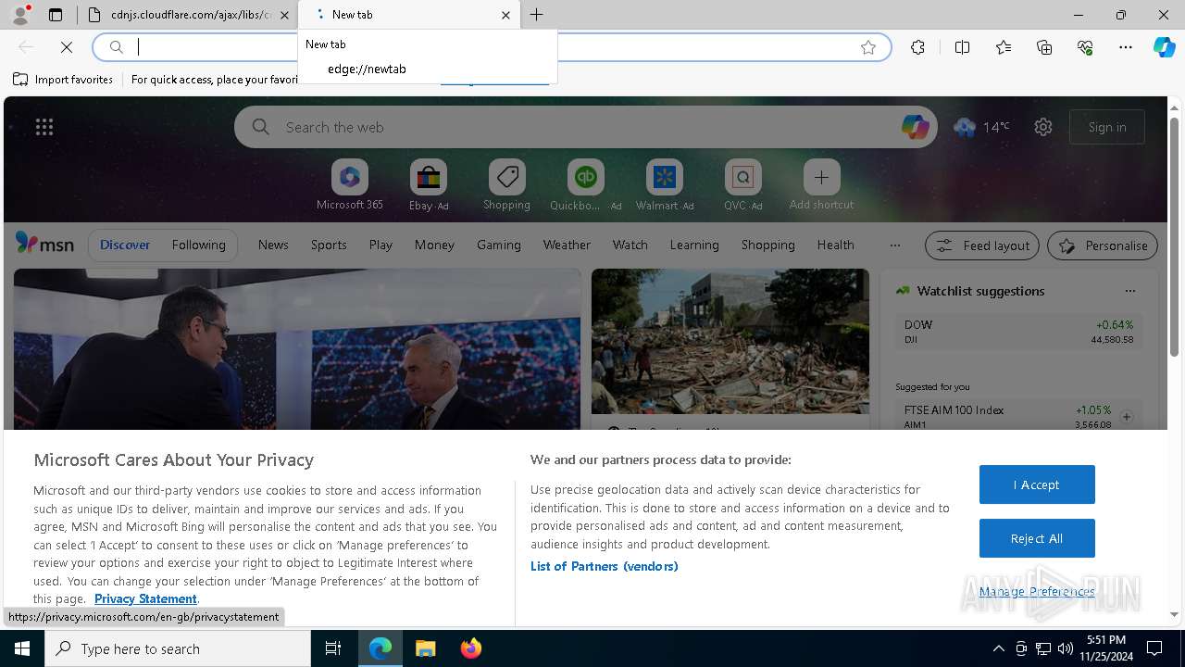Screen dimensions: 1185x667
Task: Open the Play category
Action: coord(380,245)
